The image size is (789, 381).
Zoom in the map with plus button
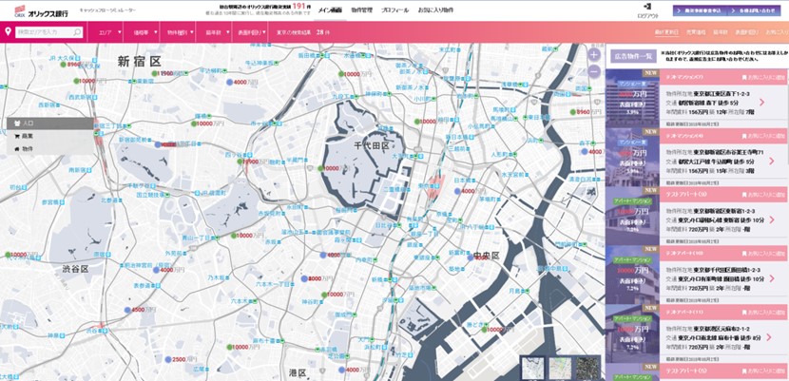[x=594, y=55]
